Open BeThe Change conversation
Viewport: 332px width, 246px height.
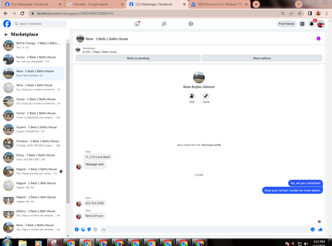pos(33,45)
